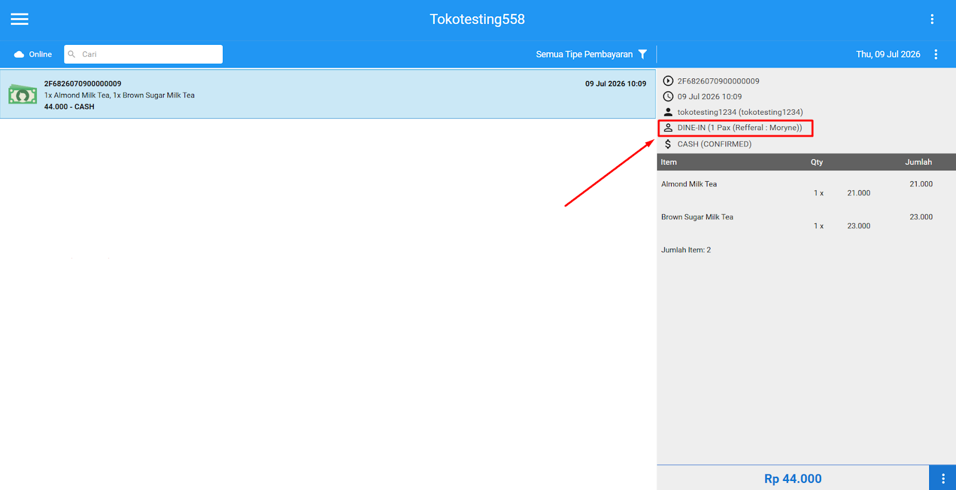Click the transaction ID icon in the details
The width and height of the screenshot is (956, 490).
click(668, 81)
